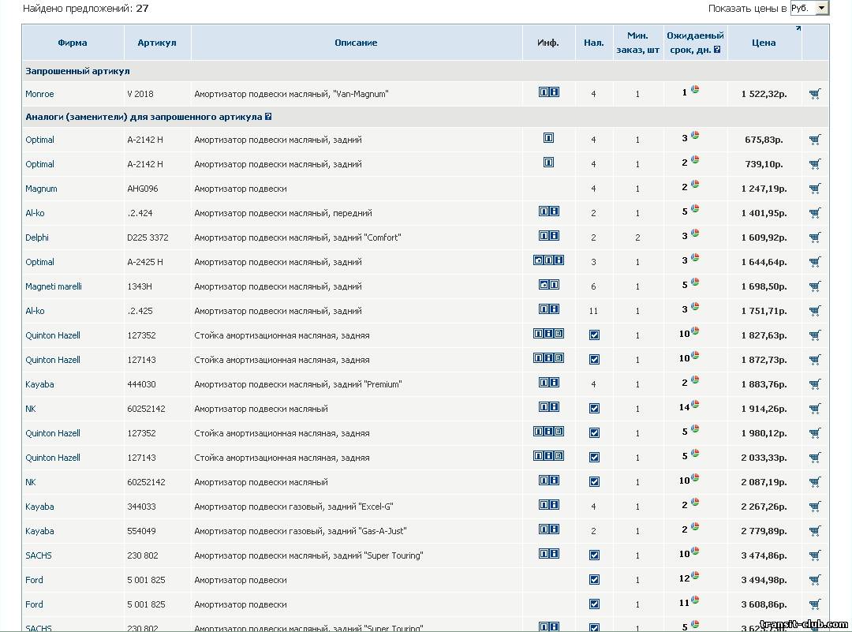Sort table by Фирма column
852x632 pixels.
73,43
